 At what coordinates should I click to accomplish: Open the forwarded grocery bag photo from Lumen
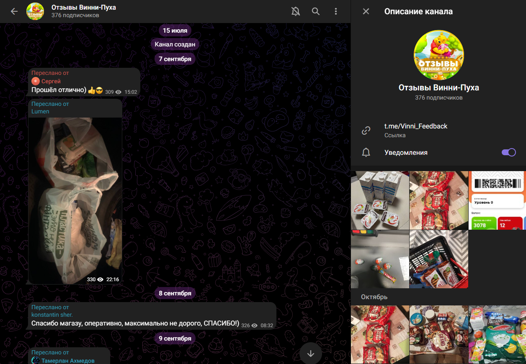tap(75, 200)
